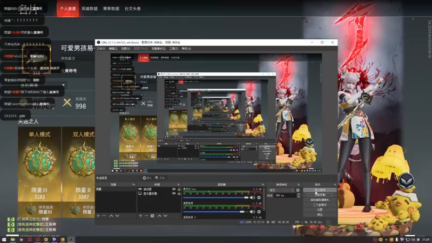This screenshot has width=432, height=243.
Task: Click the transition duration stepper arrows
Action: point(299,195)
